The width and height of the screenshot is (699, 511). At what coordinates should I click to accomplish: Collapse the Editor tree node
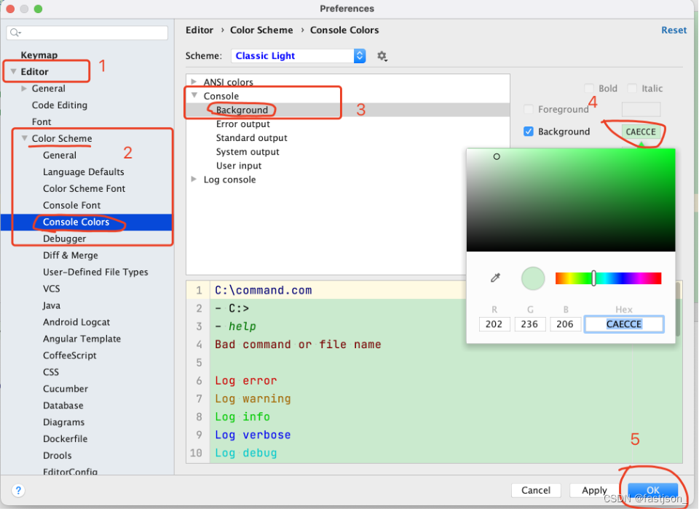coord(13,71)
